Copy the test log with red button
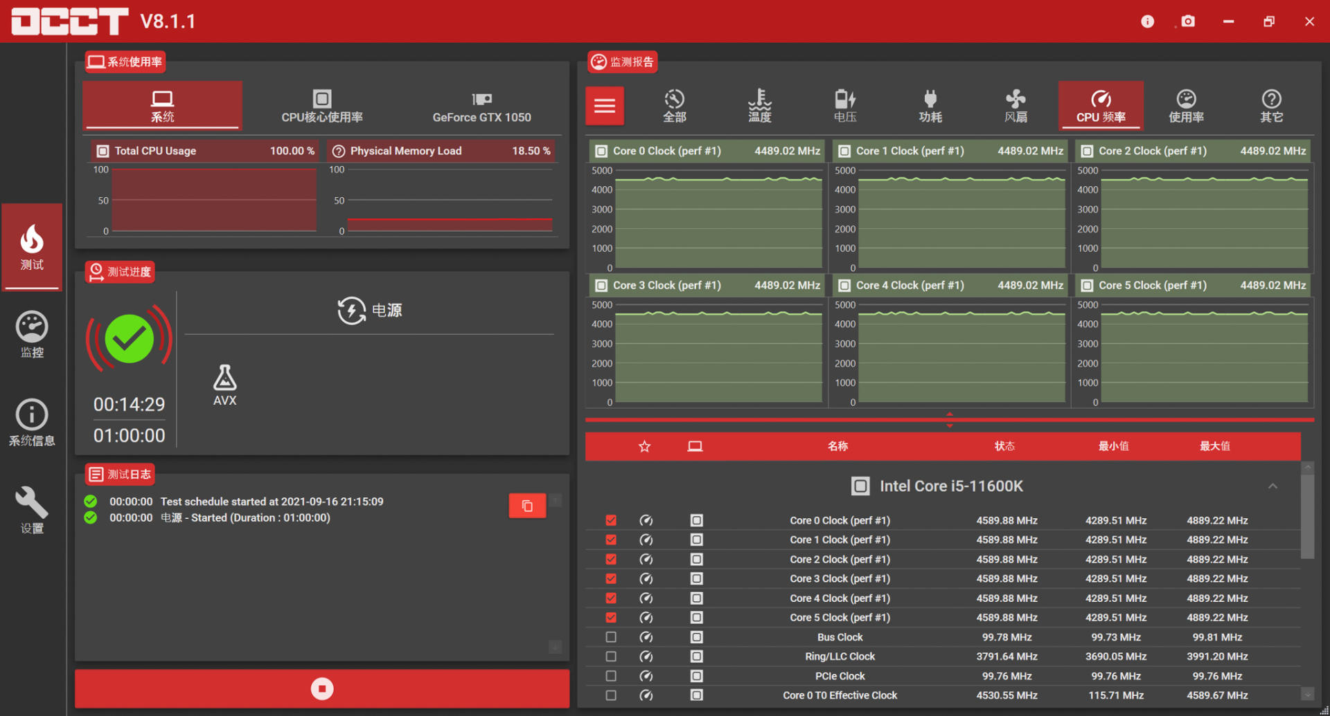This screenshot has height=716, width=1330. click(527, 506)
